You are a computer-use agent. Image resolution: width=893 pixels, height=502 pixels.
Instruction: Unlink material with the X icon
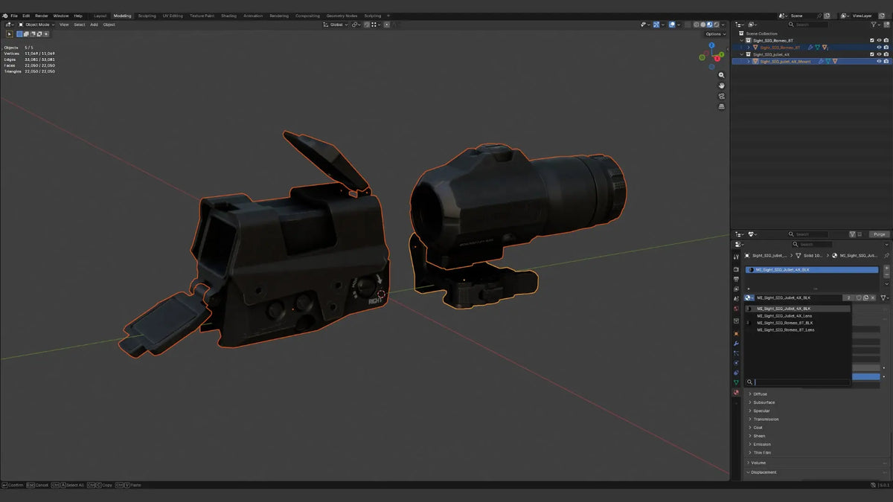[x=874, y=297]
